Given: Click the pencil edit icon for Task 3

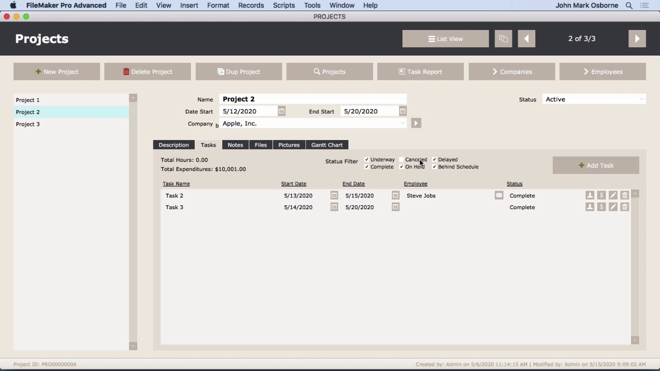Looking at the screenshot, I should pyautogui.click(x=613, y=207).
